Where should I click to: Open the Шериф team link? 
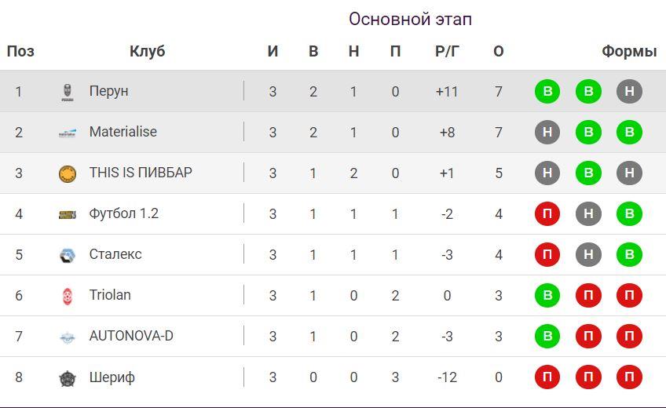coord(112,377)
